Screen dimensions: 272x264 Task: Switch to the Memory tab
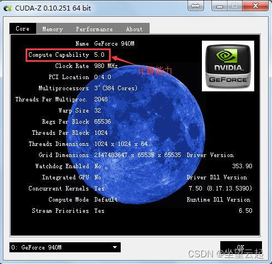click(53, 29)
